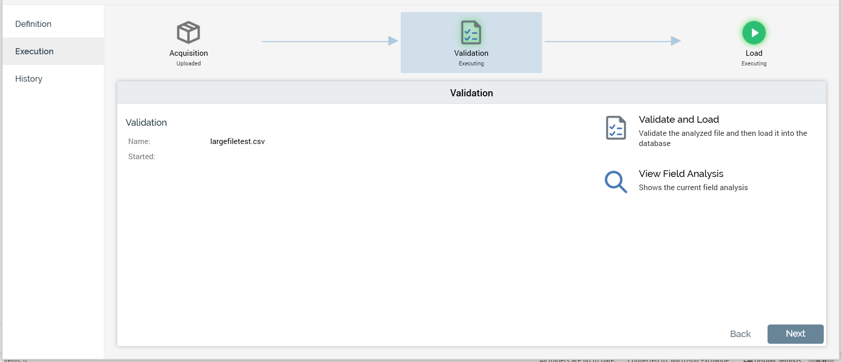Select the Validation checklist step icon
842x362 pixels.
[471, 32]
